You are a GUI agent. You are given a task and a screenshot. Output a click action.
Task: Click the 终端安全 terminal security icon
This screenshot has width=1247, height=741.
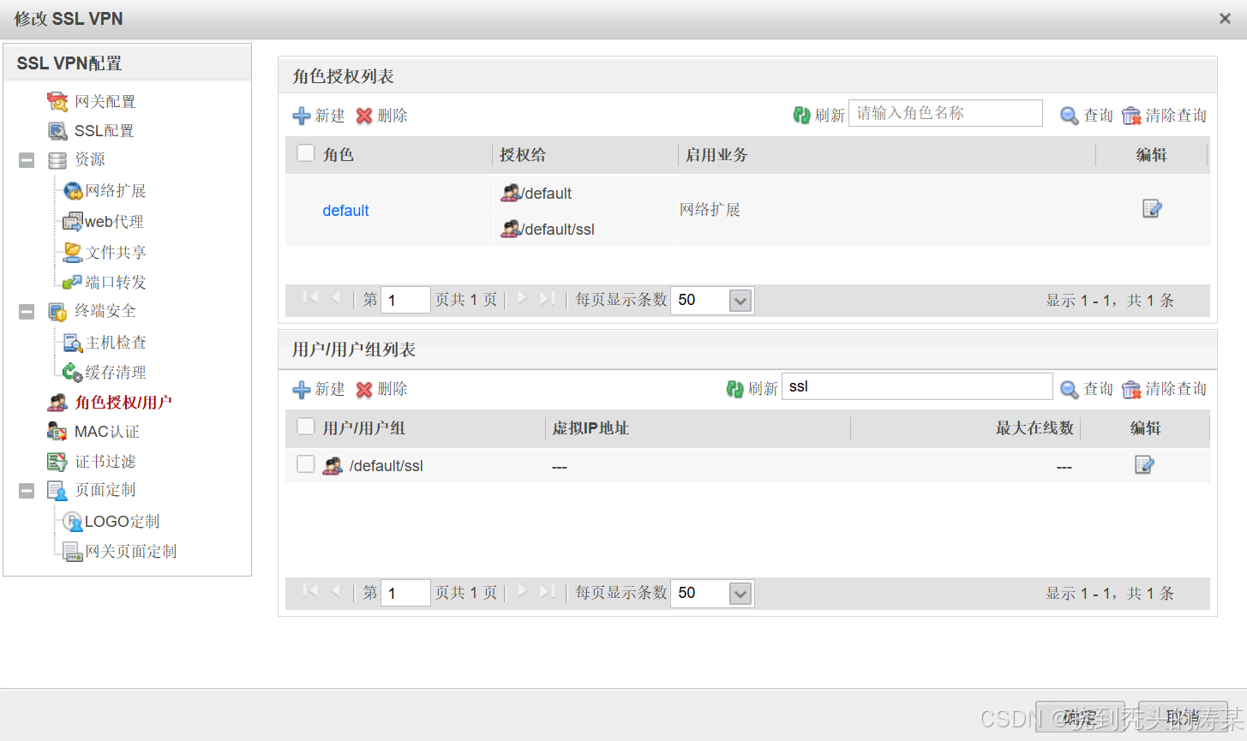[57, 312]
